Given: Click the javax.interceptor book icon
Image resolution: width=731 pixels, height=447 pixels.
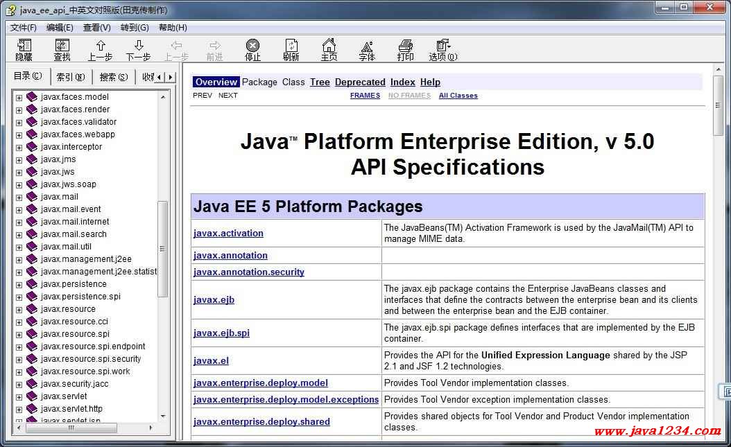Looking at the screenshot, I should 32,147.
